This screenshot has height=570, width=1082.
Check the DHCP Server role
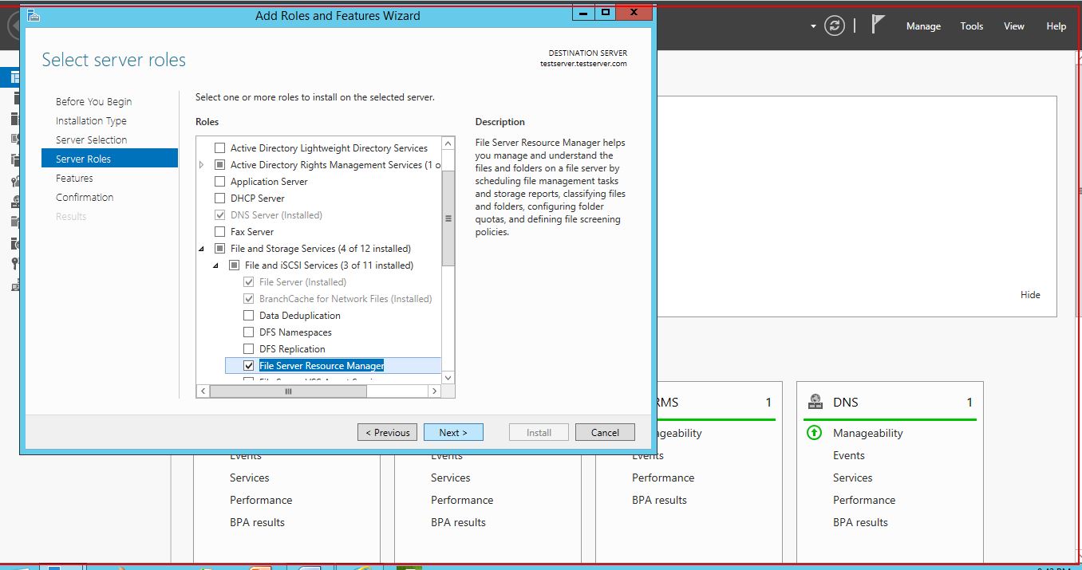click(220, 199)
